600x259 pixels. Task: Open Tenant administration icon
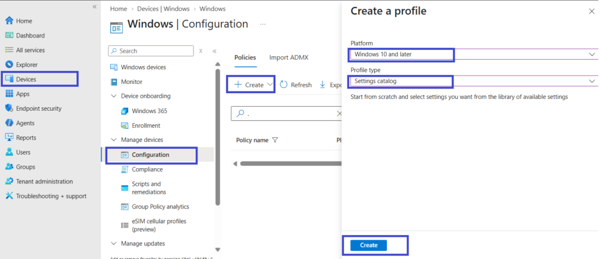pos(9,181)
